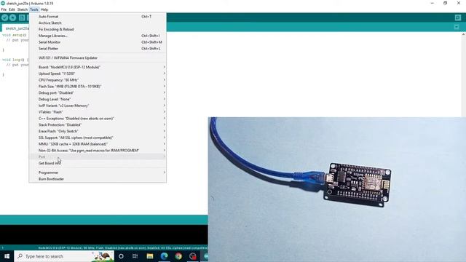The height and width of the screenshot is (262, 466).
Task: Expand Stack Protection Disabled submenu
Action: pyautogui.click(x=98, y=125)
